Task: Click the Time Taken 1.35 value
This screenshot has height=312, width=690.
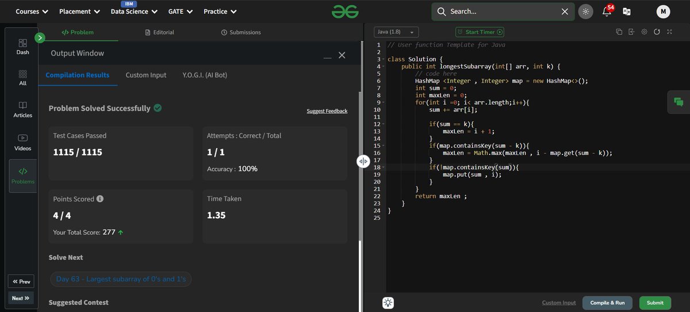Action: click(x=216, y=215)
